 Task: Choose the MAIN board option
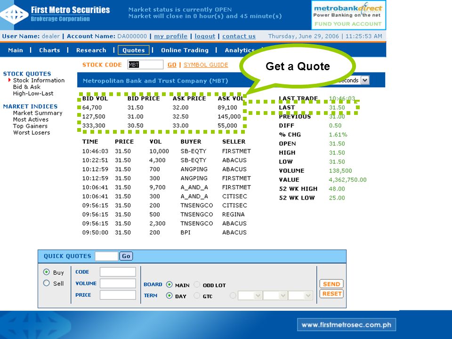tap(169, 285)
